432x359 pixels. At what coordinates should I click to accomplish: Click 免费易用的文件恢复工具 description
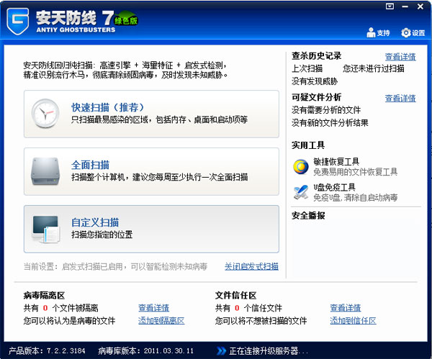[x=356, y=172]
